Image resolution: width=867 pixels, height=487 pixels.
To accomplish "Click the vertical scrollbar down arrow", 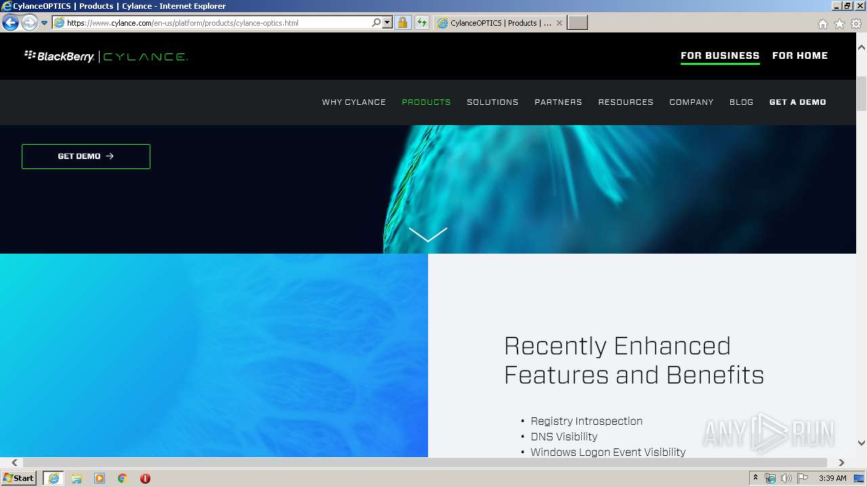I will click(862, 443).
